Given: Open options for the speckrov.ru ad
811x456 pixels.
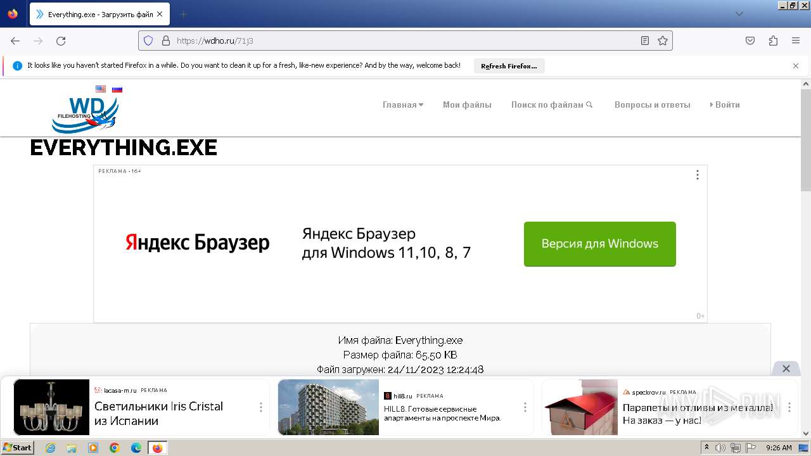Looking at the screenshot, I should click(x=789, y=407).
